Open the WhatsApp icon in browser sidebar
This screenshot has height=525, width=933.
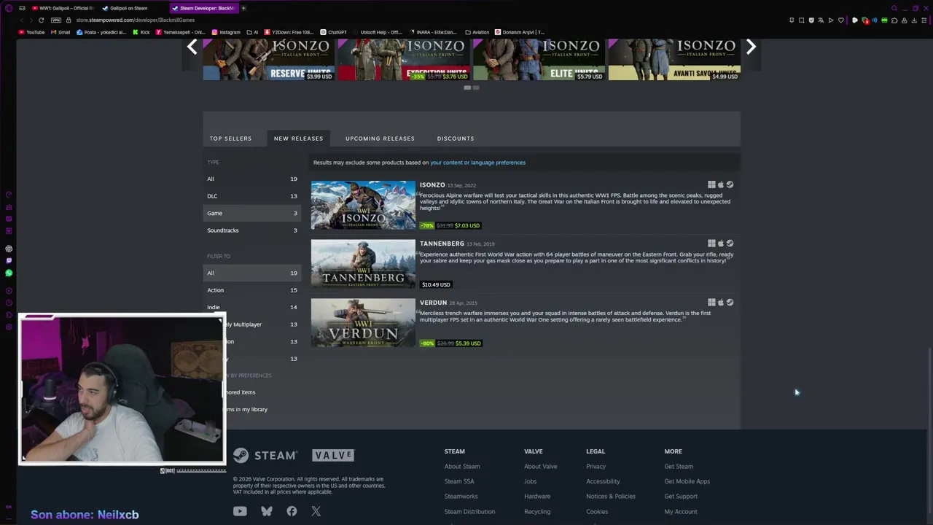pos(9,273)
